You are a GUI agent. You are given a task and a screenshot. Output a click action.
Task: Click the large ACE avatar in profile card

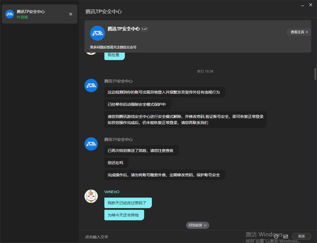coord(97,33)
